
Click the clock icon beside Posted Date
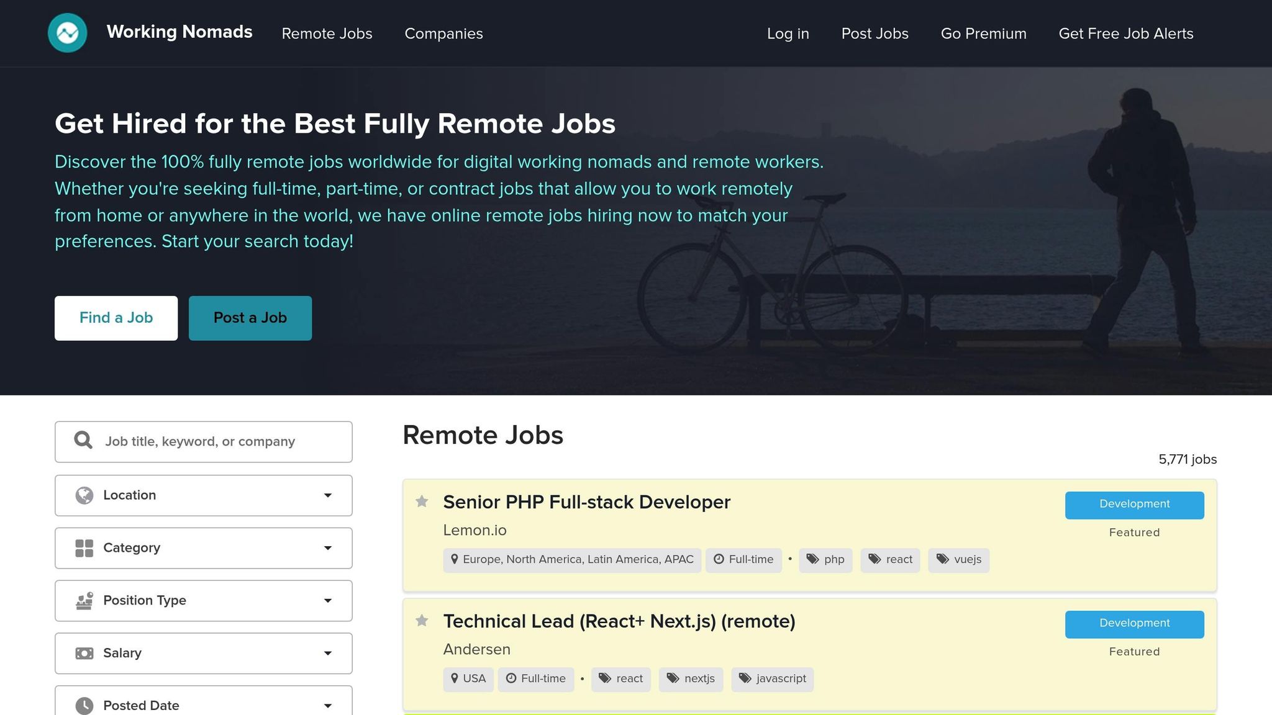click(84, 704)
